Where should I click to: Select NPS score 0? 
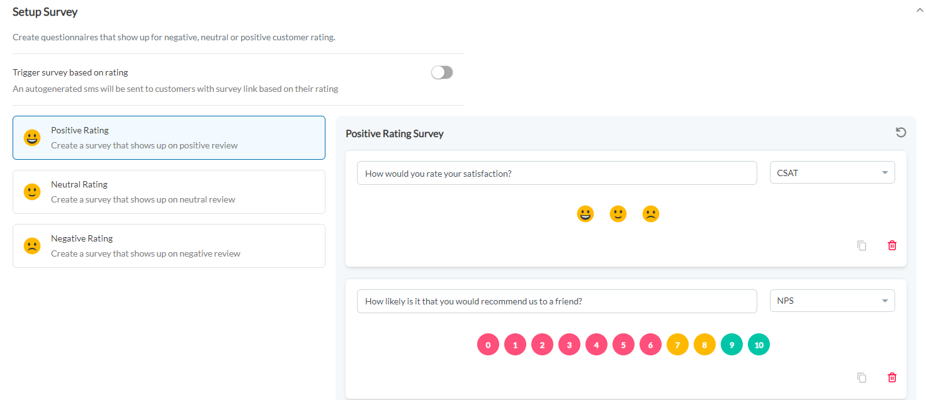pyautogui.click(x=488, y=345)
